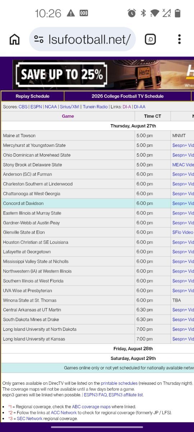The image size is (194, 432).
Task: Tap the Wi-Fi status icon
Action: click(x=155, y=13)
